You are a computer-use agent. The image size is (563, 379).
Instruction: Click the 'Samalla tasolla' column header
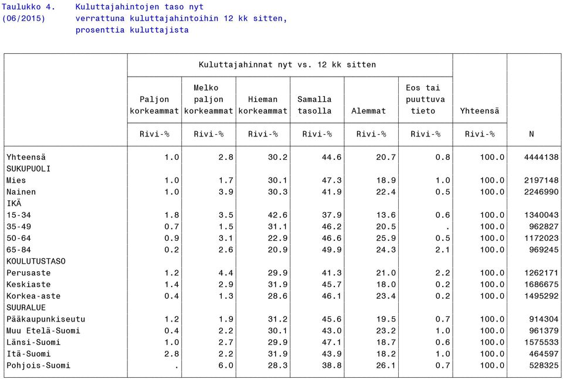[314, 105]
